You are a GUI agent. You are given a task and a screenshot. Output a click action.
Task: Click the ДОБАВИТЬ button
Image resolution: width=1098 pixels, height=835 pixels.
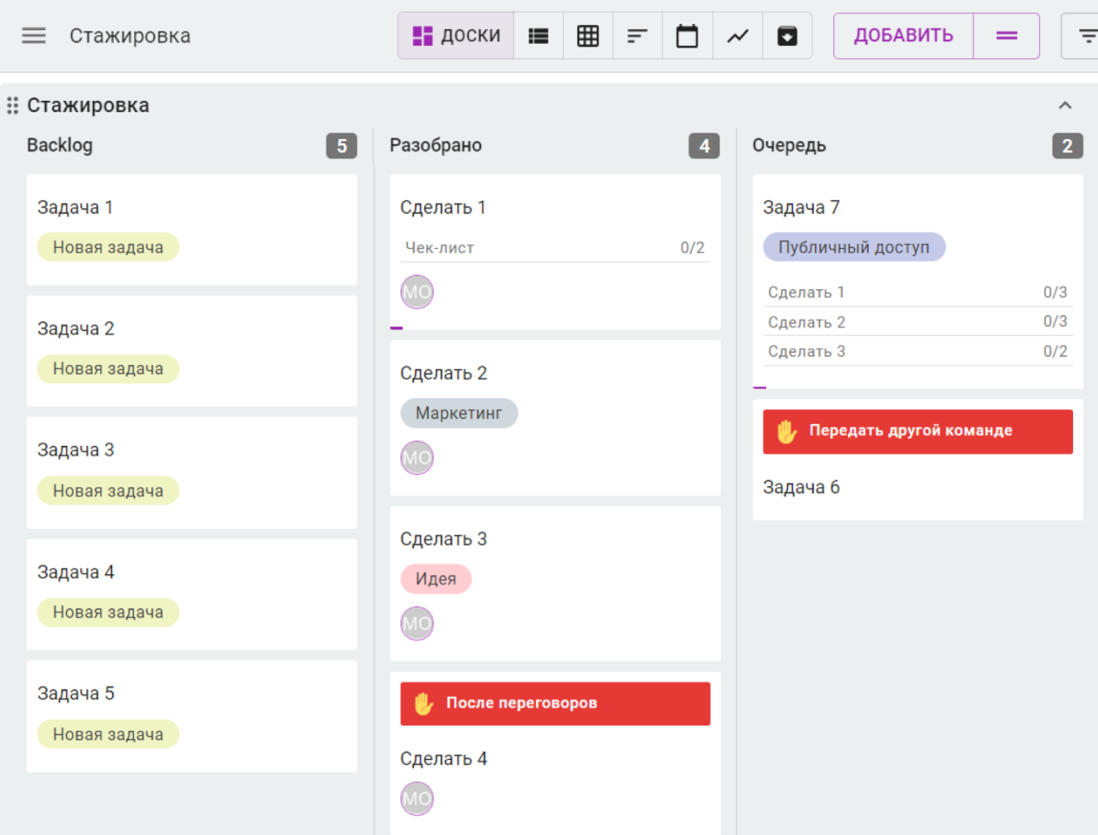(x=903, y=36)
